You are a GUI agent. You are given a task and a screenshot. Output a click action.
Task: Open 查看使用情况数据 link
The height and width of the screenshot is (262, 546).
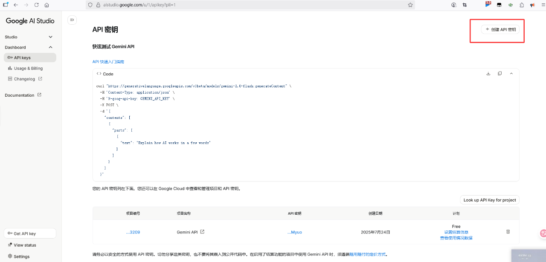click(x=456, y=238)
